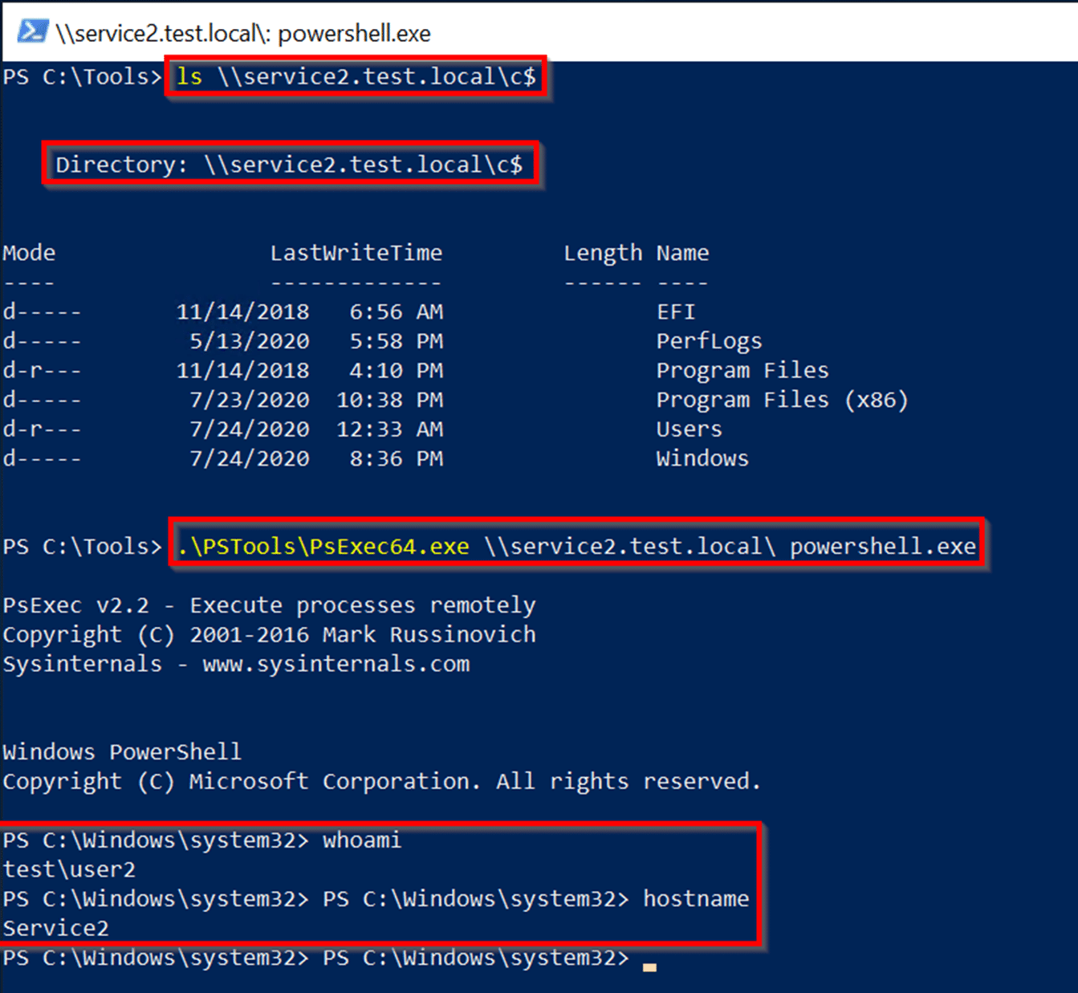The height and width of the screenshot is (993, 1078).
Task: Click the 'Windows PowerShell' banner line
Action: [122, 752]
